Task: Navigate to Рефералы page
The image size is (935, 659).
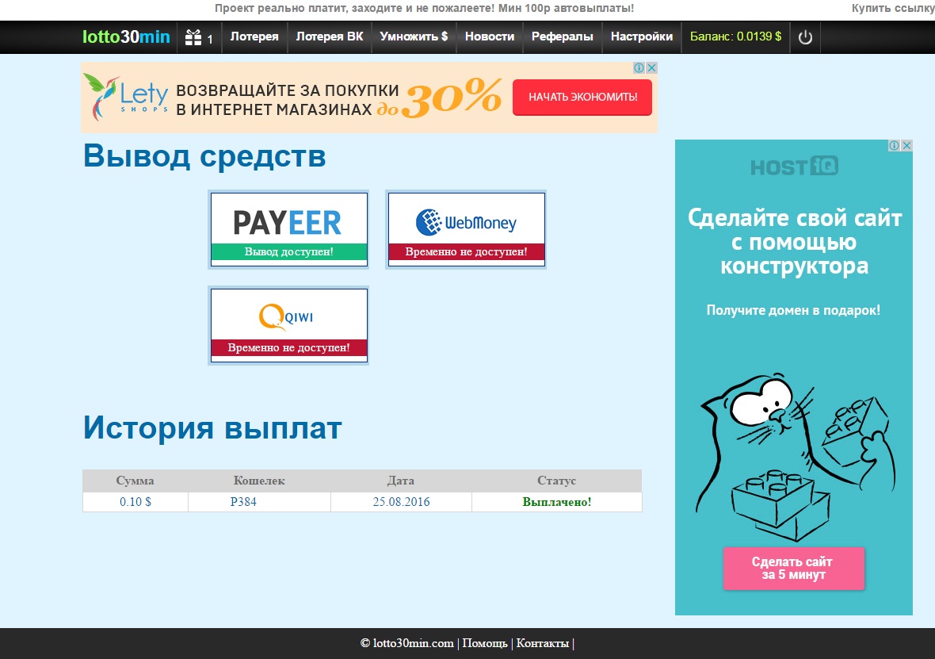Action: (x=562, y=36)
